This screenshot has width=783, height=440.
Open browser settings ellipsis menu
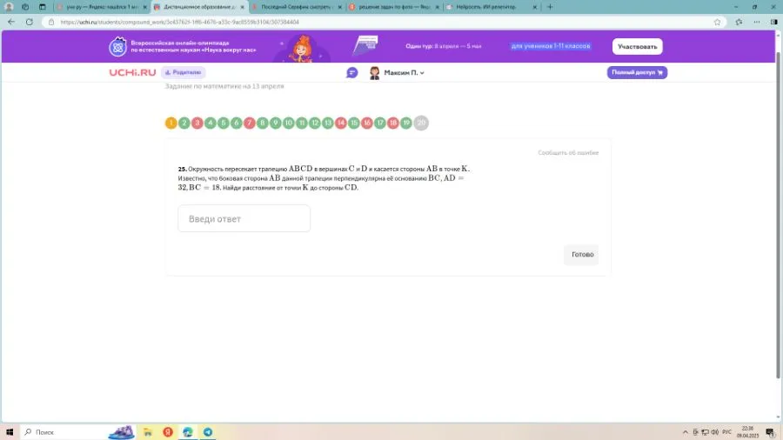click(757, 22)
